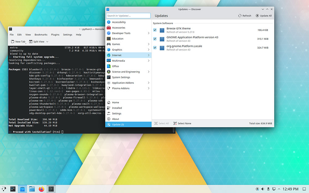The height and width of the screenshot is (193, 309).
Task: Click the Split View button in Konsole
Action: (x=37, y=42)
